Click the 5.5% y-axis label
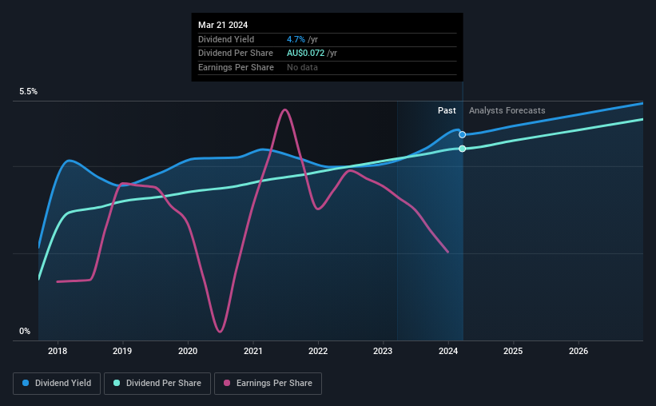Image resolution: width=656 pixels, height=406 pixels. (x=29, y=92)
